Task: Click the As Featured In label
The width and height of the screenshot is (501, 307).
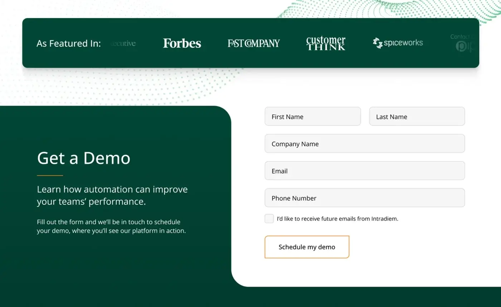Action: tap(69, 44)
